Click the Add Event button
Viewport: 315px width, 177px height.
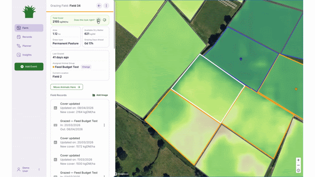point(29,66)
